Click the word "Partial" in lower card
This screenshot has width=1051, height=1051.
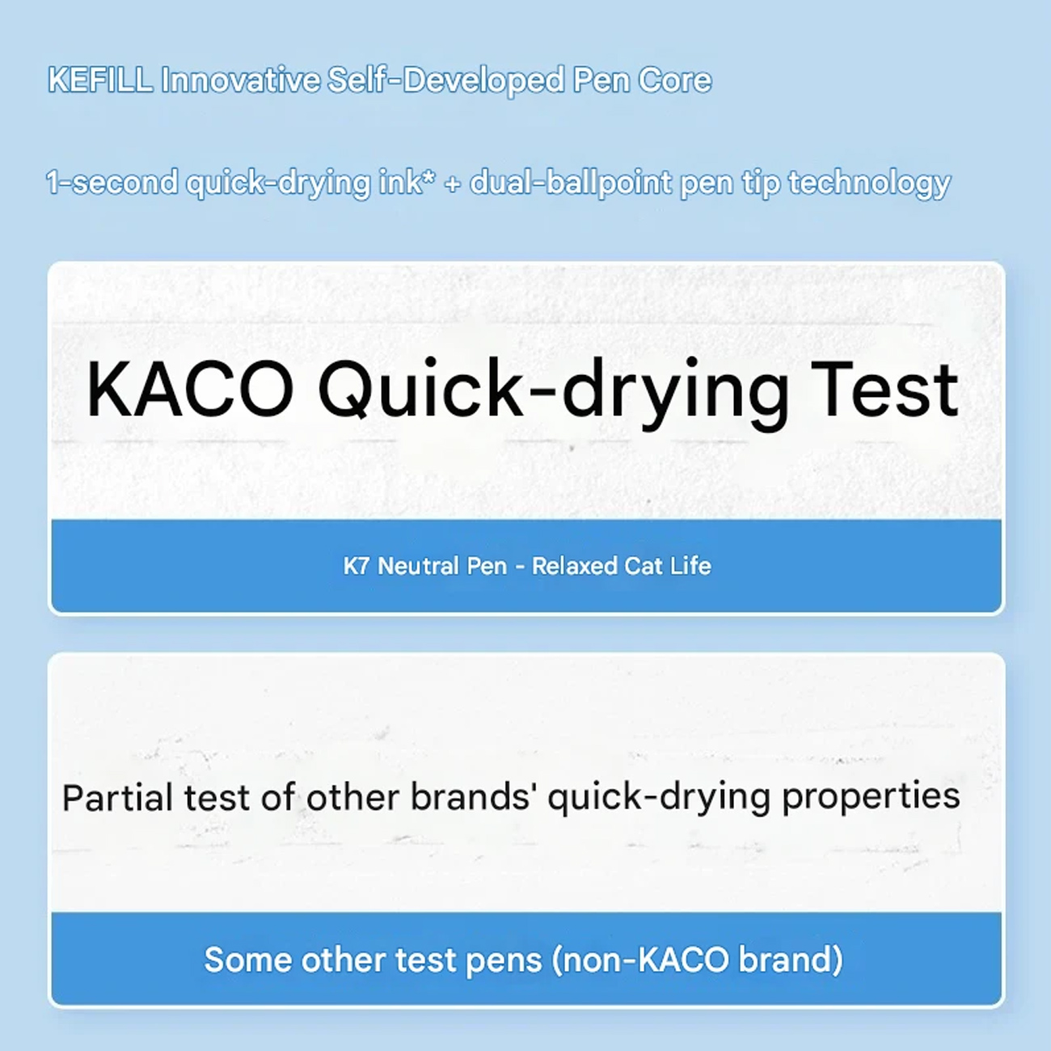click(x=117, y=798)
